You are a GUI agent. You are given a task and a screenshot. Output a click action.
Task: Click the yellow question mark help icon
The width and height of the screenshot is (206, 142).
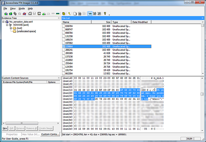[105, 13]
